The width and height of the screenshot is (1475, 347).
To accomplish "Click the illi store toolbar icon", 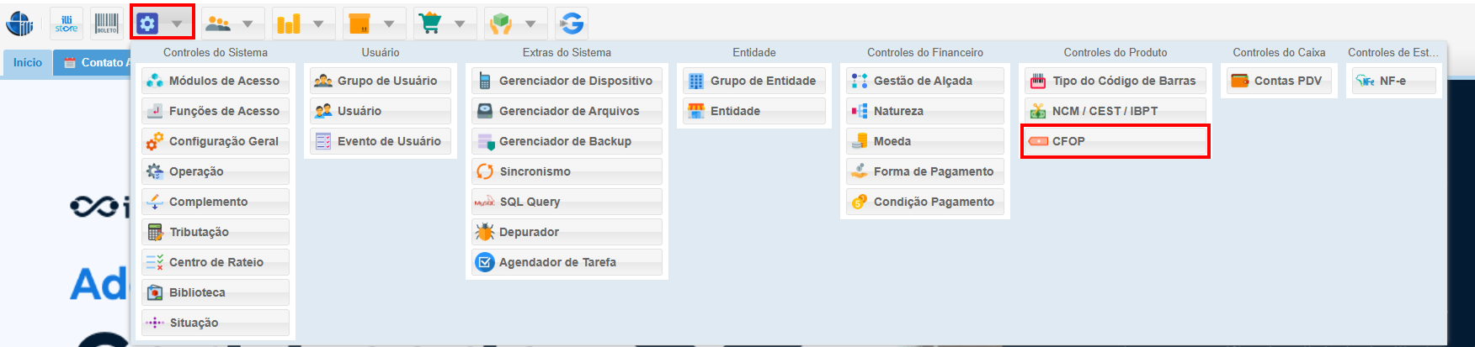I will tap(67, 24).
